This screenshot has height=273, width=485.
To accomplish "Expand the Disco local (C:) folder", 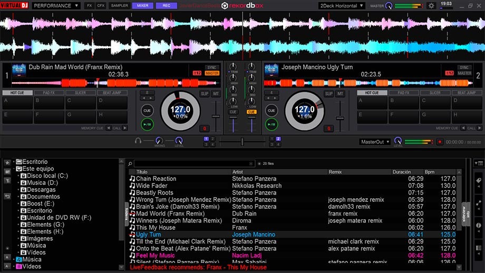I will (18, 176).
